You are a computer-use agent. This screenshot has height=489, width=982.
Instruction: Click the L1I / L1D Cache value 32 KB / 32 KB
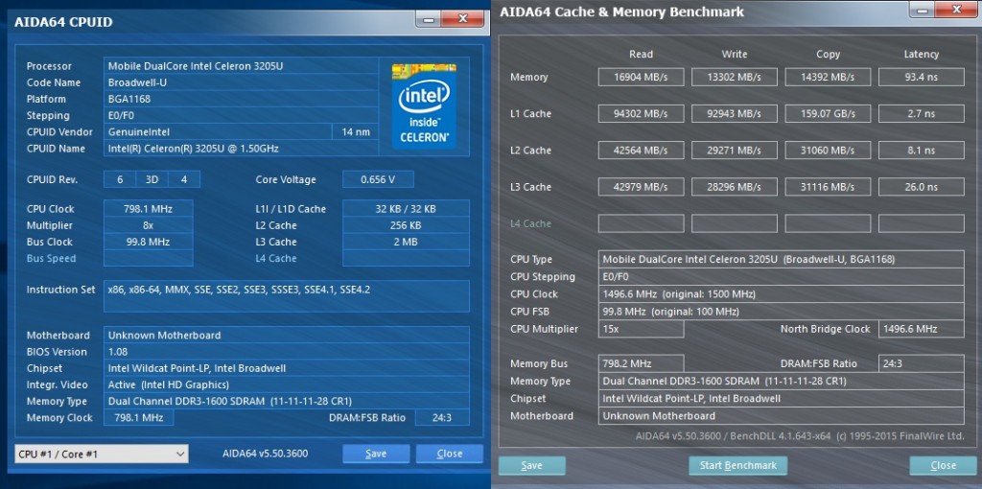point(406,208)
